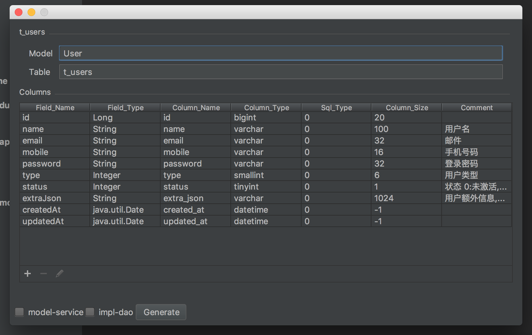Select the '用户额外信息' comment cell
The width and height of the screenshot is (532, 335).
click(477, 198)
